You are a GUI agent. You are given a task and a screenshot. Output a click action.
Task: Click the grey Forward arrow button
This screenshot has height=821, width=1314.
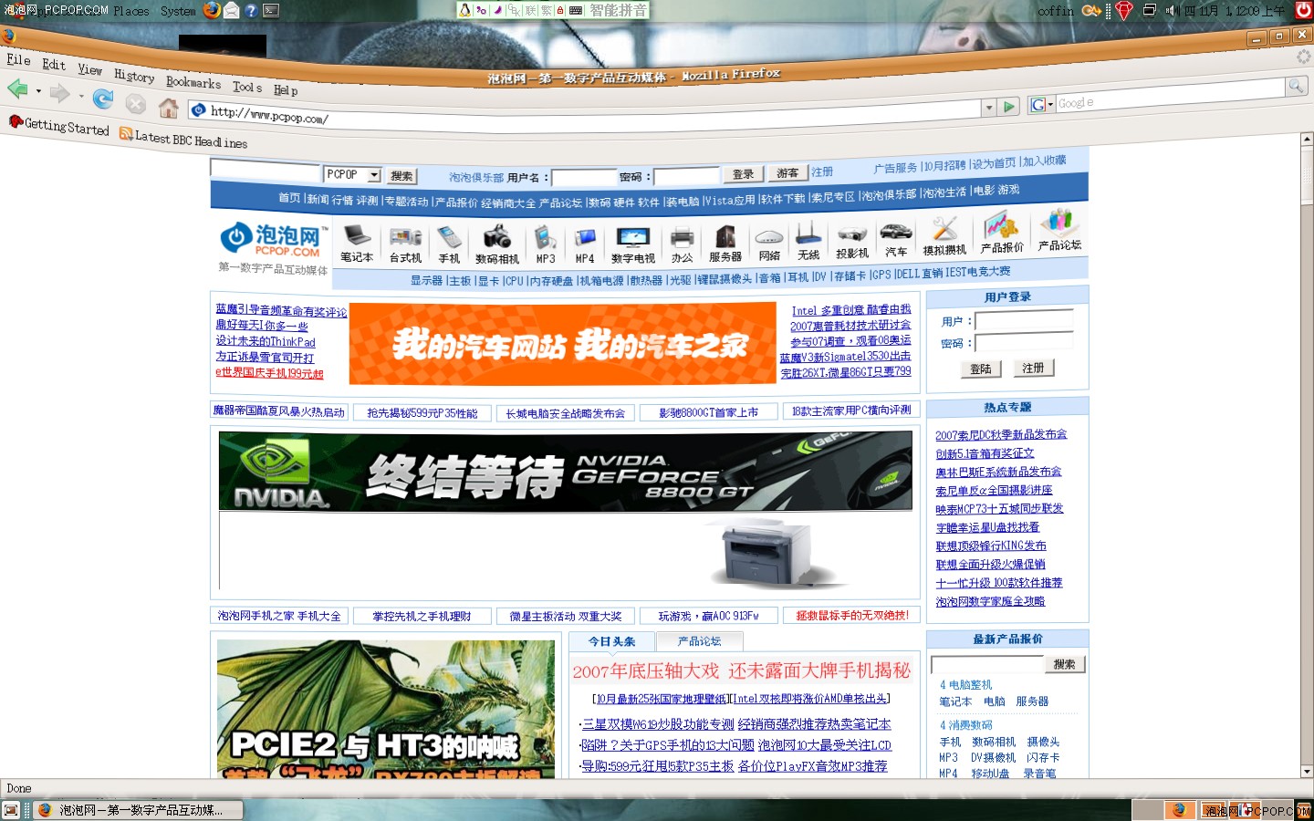pos(59,92)
